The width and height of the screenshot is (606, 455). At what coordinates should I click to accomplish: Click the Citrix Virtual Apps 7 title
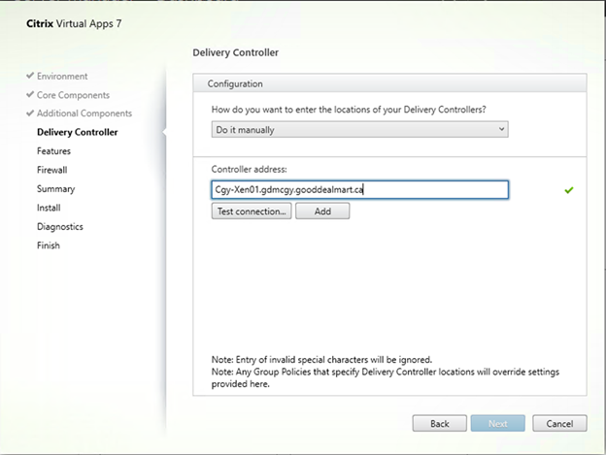74,24
